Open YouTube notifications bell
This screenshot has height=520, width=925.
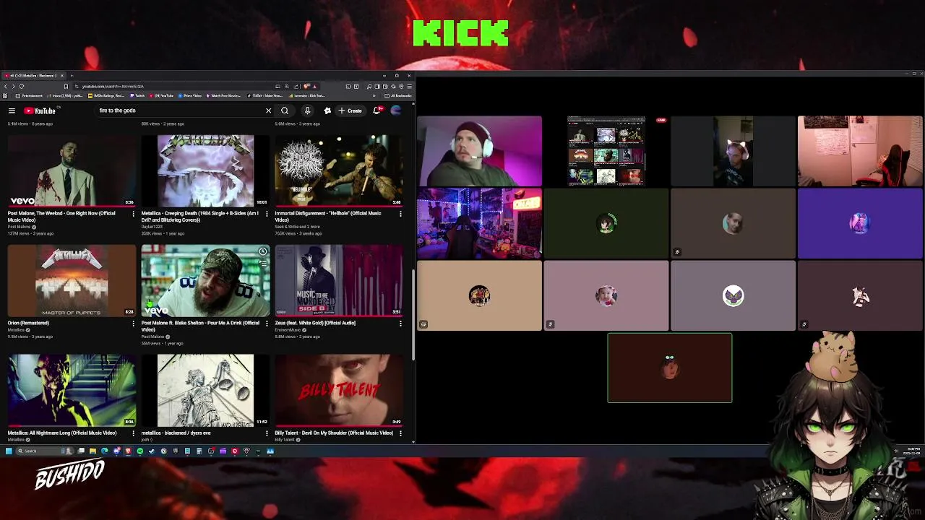(377, 110)
